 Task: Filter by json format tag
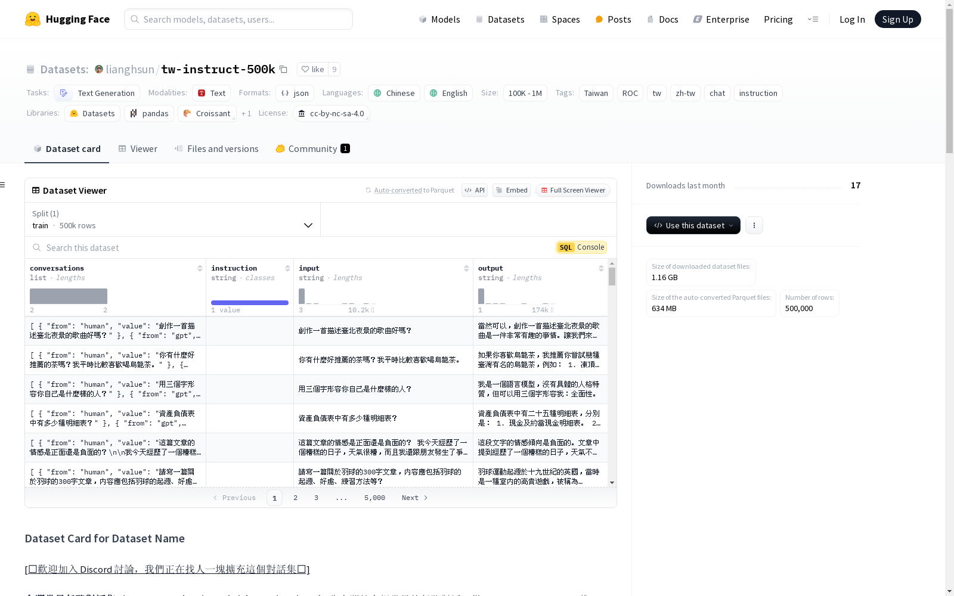tap(295, 93)
